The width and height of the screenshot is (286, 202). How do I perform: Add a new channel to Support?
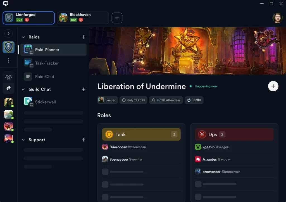(x=84, y=140)
